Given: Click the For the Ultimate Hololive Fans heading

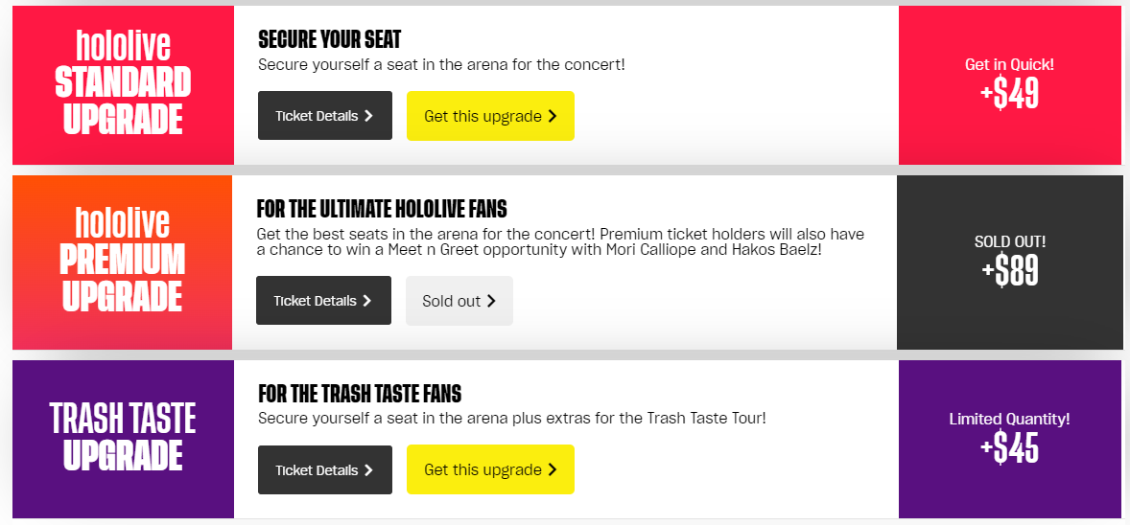Looking at the screenshot, I should pos(382,209).
